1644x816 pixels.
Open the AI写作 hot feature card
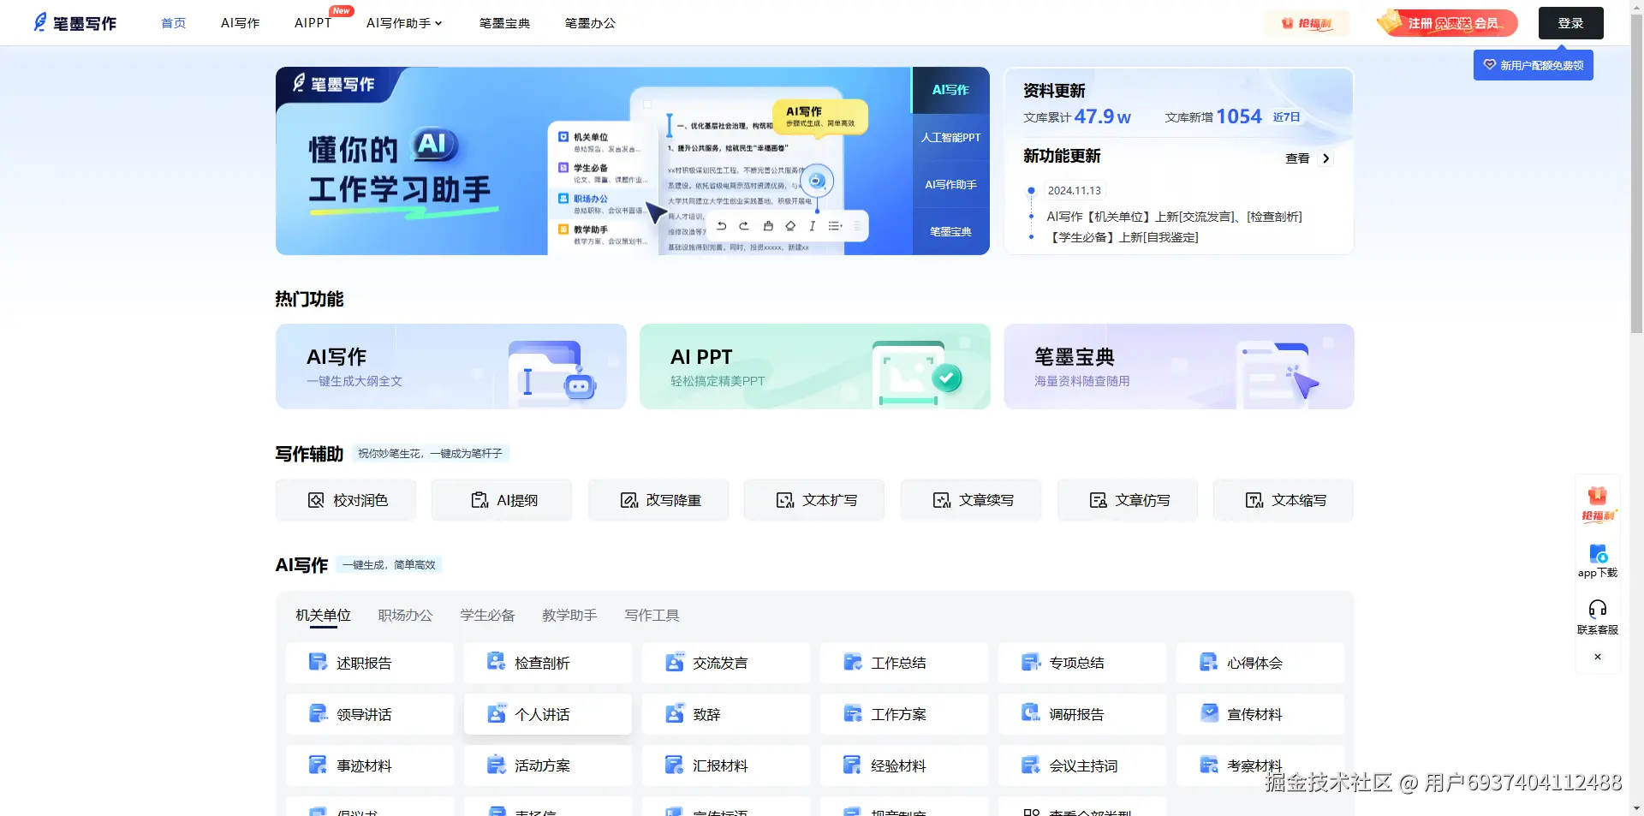[451, 366]
